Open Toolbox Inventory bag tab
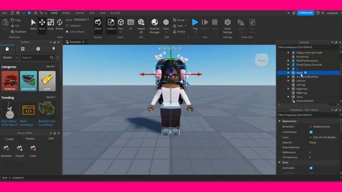 (x=7, y=49)
